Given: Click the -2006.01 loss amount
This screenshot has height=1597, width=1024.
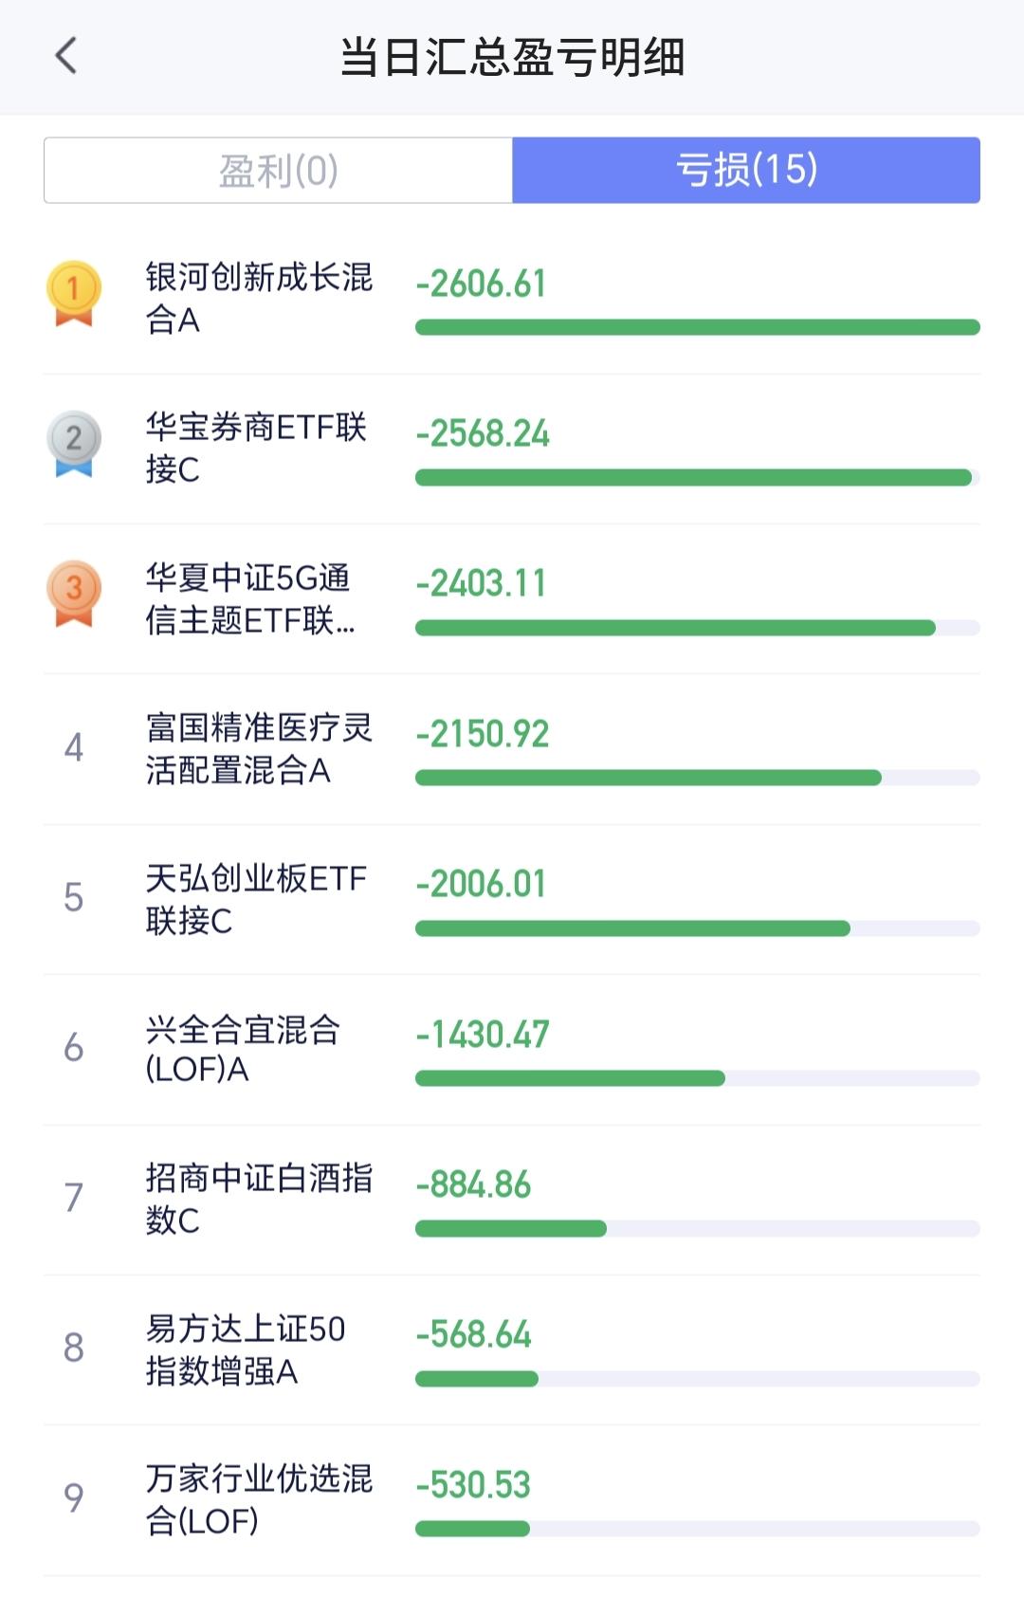Looking at the screenshot, I should [482, 884].
